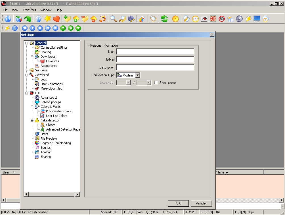Collapse the Downloads tree node
This screenshot has height=215, width=285.
[x=32, y=57]
